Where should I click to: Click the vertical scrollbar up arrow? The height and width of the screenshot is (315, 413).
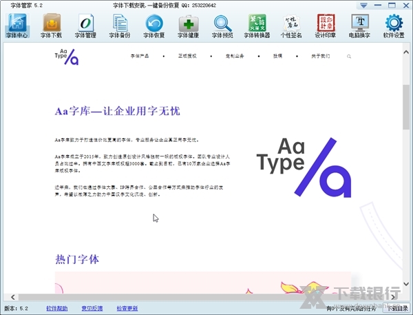pos(406,52)
